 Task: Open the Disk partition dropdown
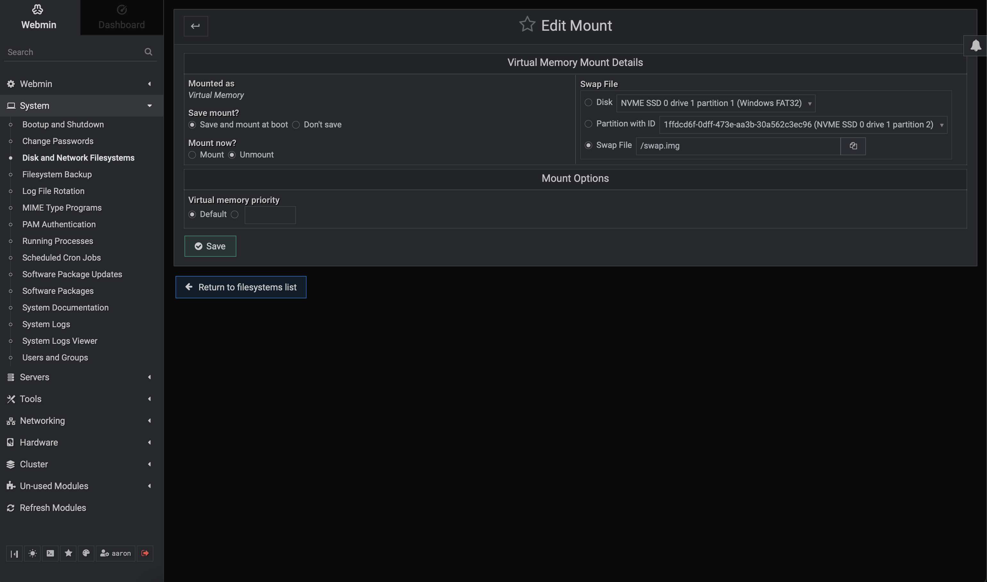click(x=715, y=103)
